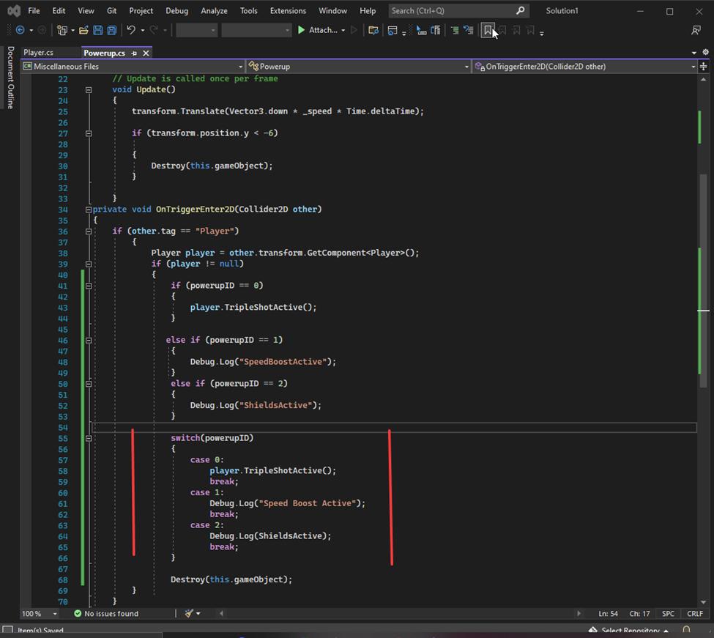Open the Miscellaneous Files project dropdown
Viewport: 714px width, 638px height.
(x=241, y=67)
